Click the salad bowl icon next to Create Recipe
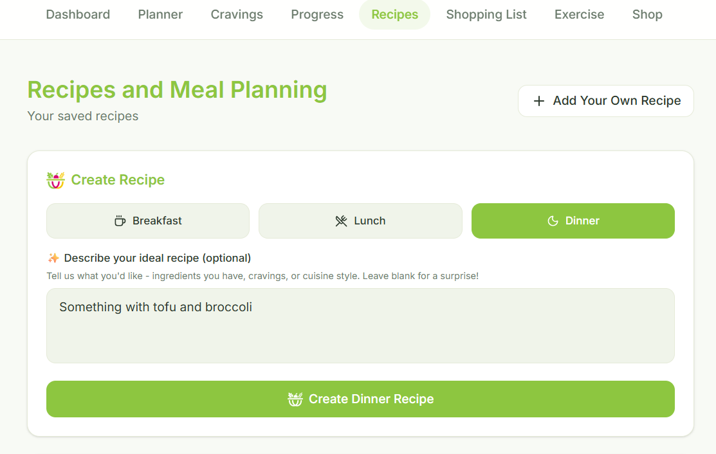This screenshot has width=716, height=454. (55, 180)
